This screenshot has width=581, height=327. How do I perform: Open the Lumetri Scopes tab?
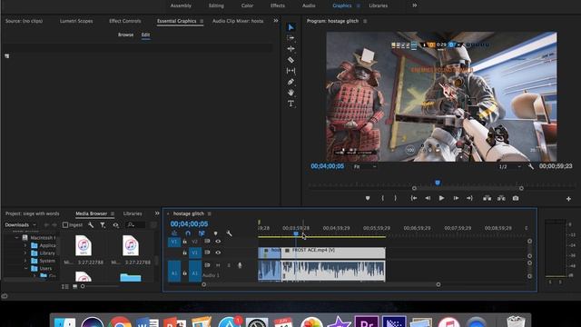[x=76, y=21]
